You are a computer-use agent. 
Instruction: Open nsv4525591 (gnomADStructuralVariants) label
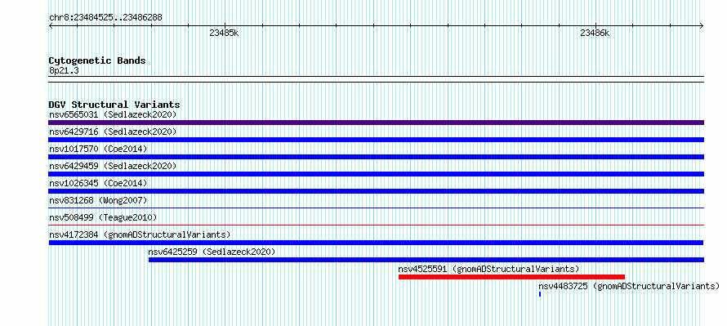pos(488,269)
